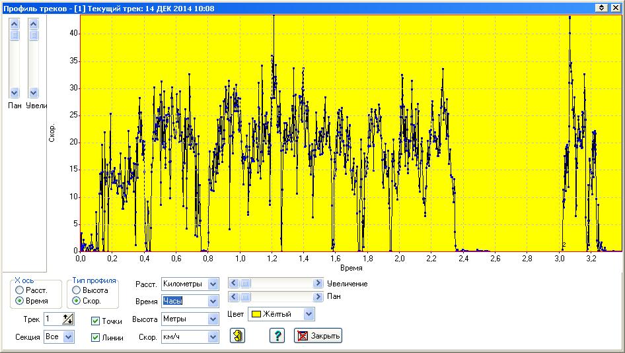Uncheck the Точки checkbox
The height and width of the screenshot is (353, 625).
click(96, 321)
